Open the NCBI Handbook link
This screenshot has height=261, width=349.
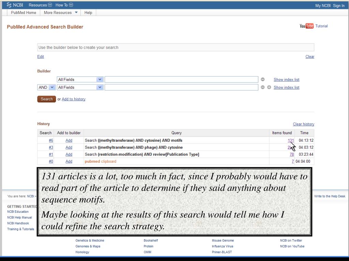point(18,223)
